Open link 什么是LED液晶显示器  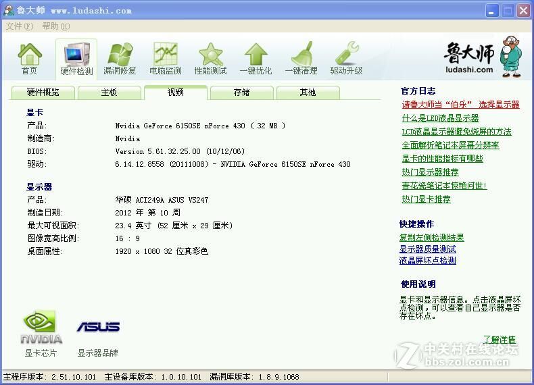coord(440,118)
